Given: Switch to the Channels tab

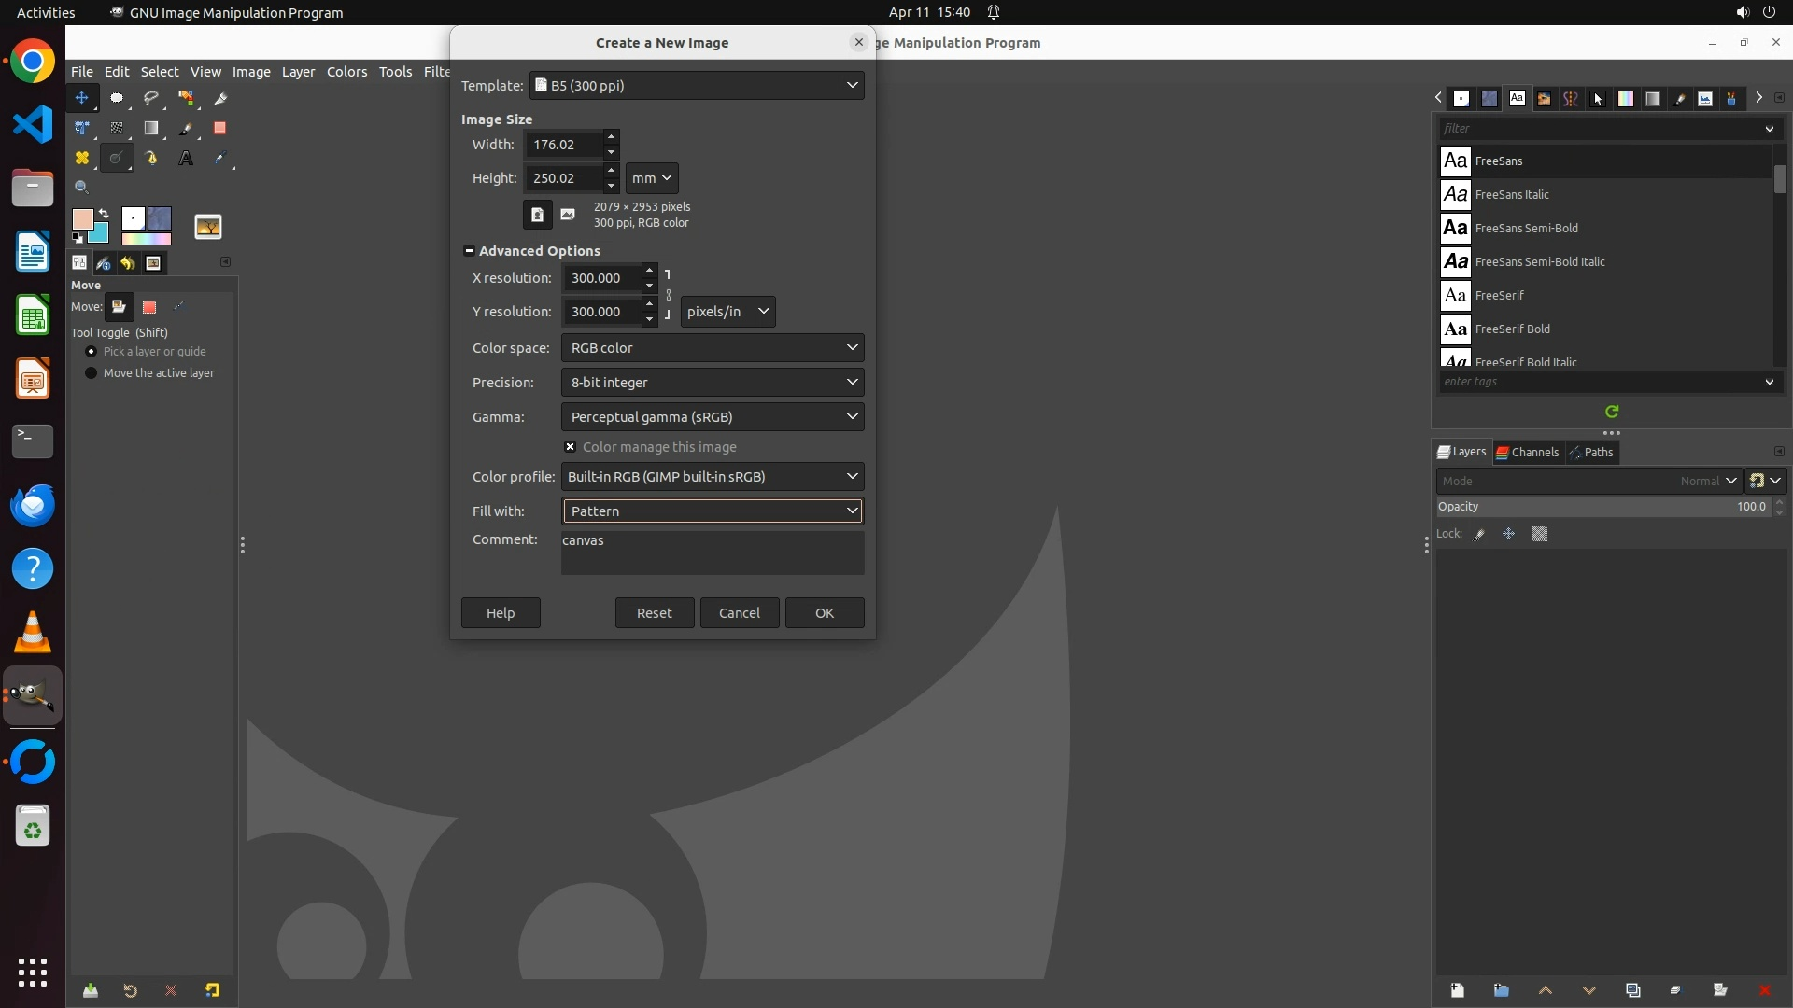Looking at the screenshot, I should point(1528,453).
